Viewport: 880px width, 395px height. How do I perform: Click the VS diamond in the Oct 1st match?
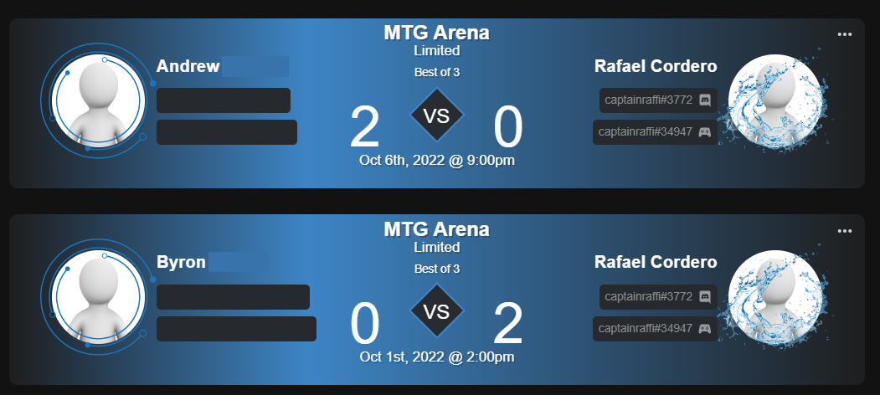coord(436,313)
